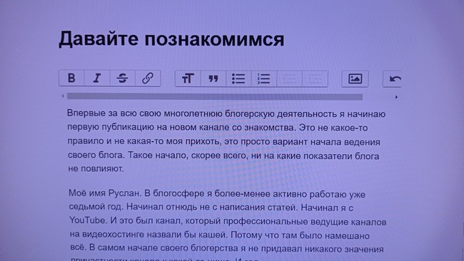Create a numbered list
The image size is (464, 261).
(x=264, y=79)
